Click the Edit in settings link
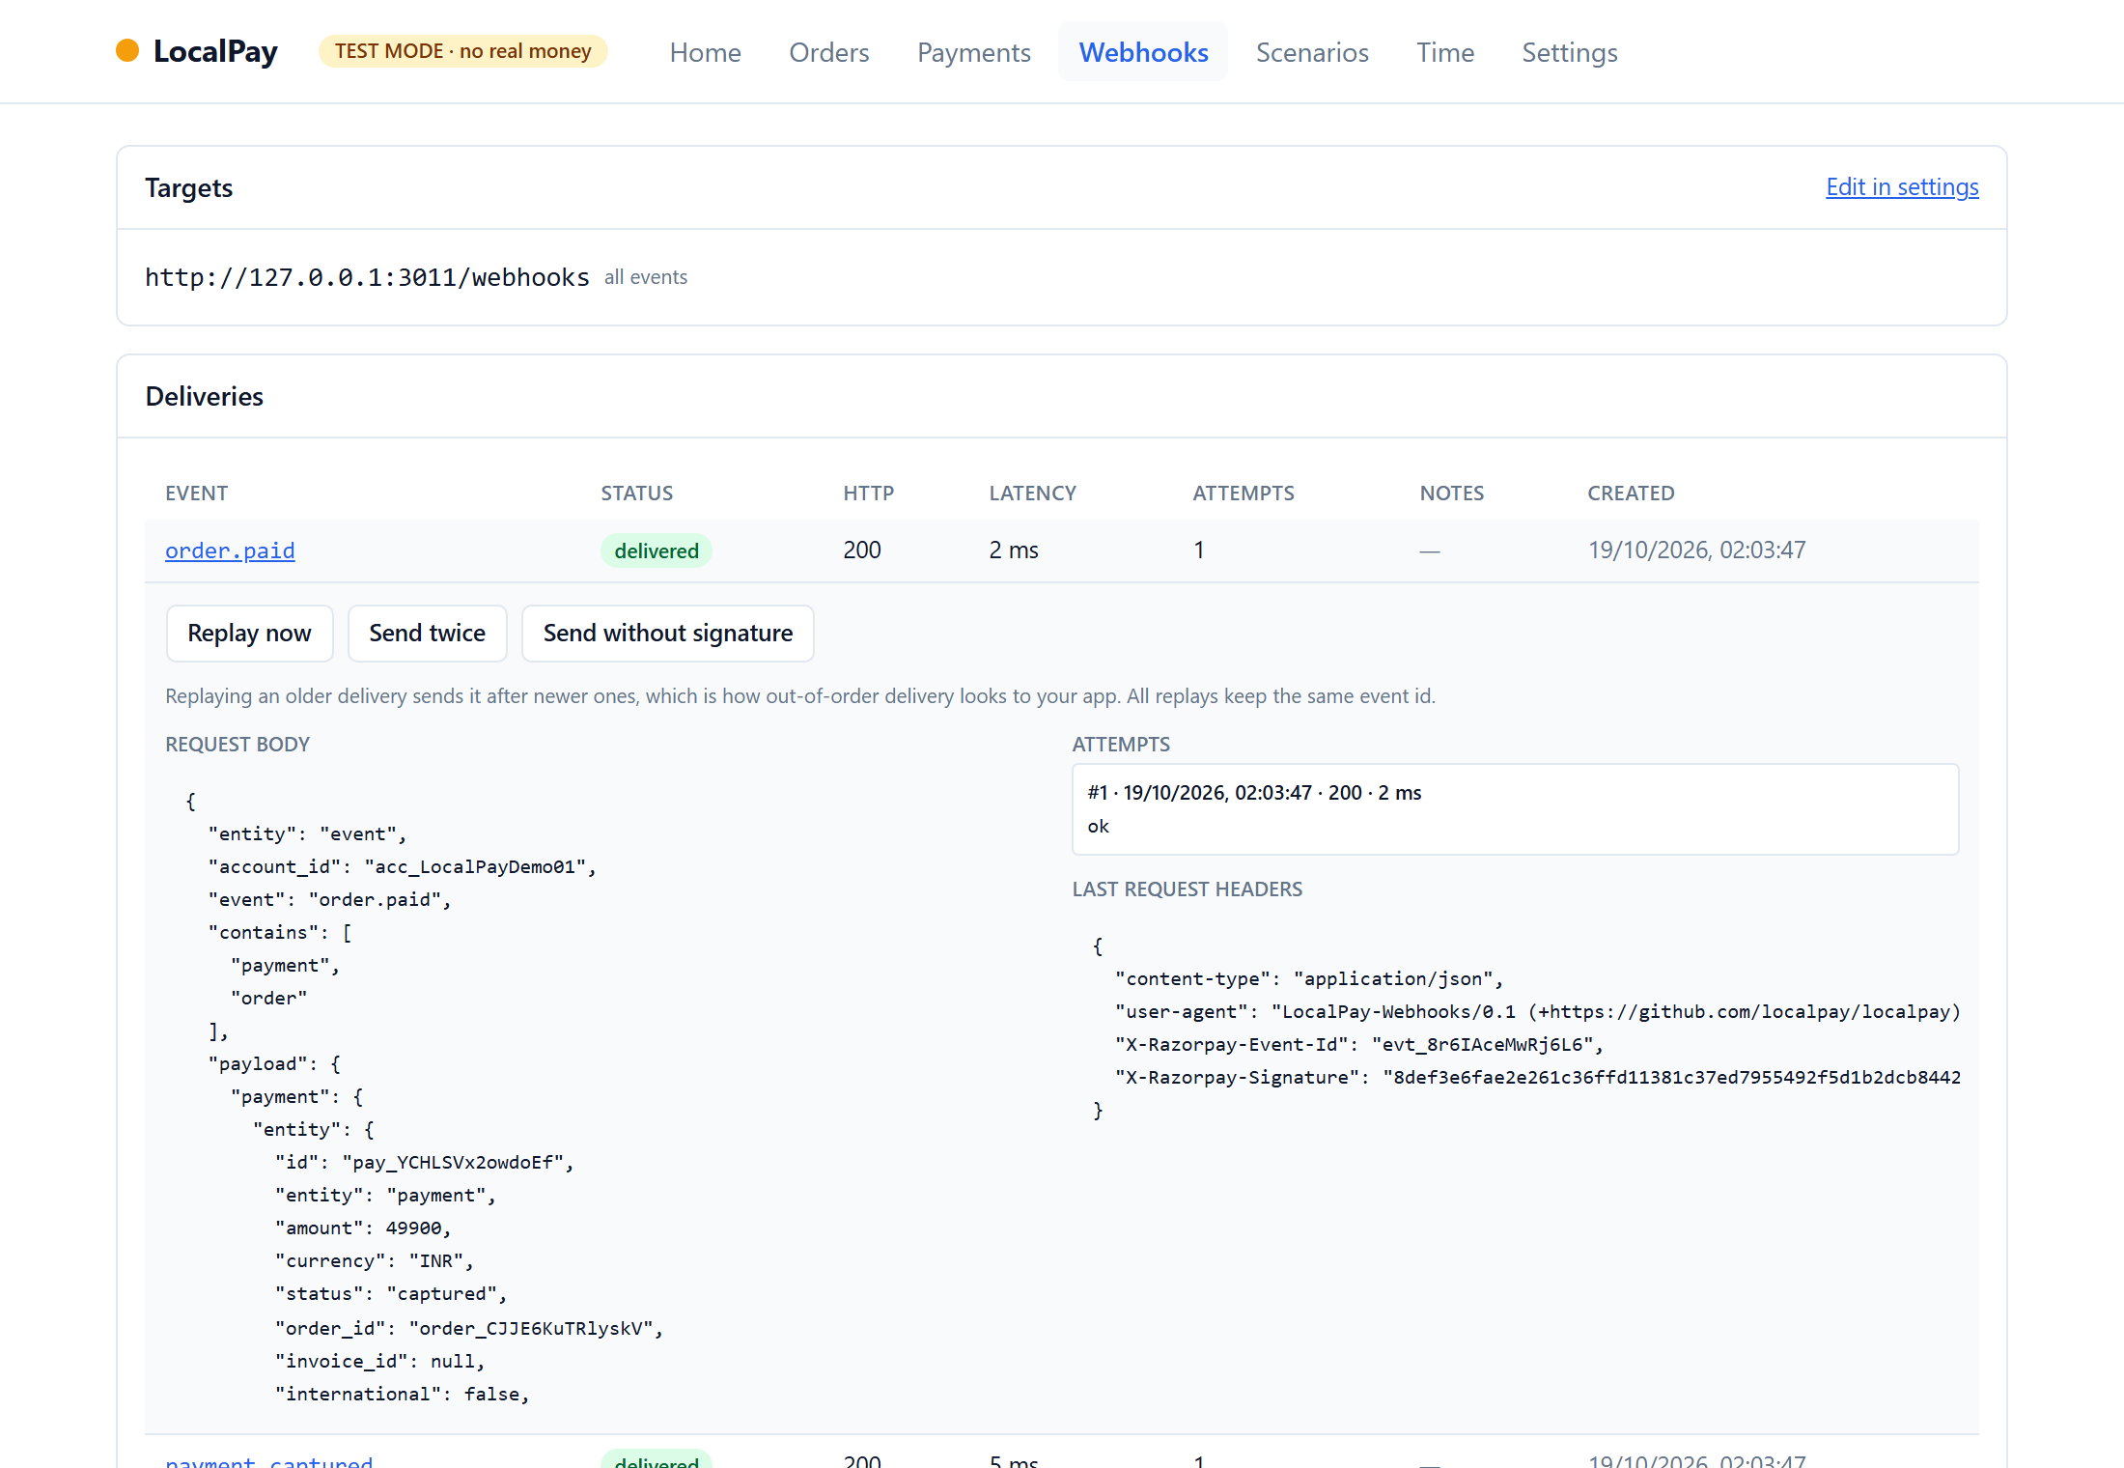The width and height of the screenshot is (2124, 1468). coord(1902,187)
